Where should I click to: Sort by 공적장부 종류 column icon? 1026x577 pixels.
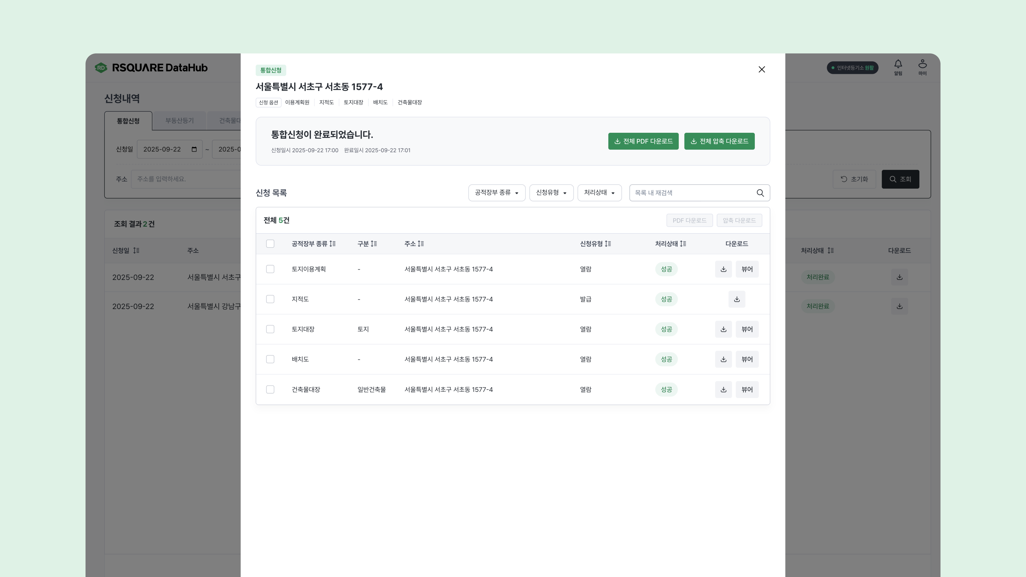pyautogui.click(x=333, y=244)
